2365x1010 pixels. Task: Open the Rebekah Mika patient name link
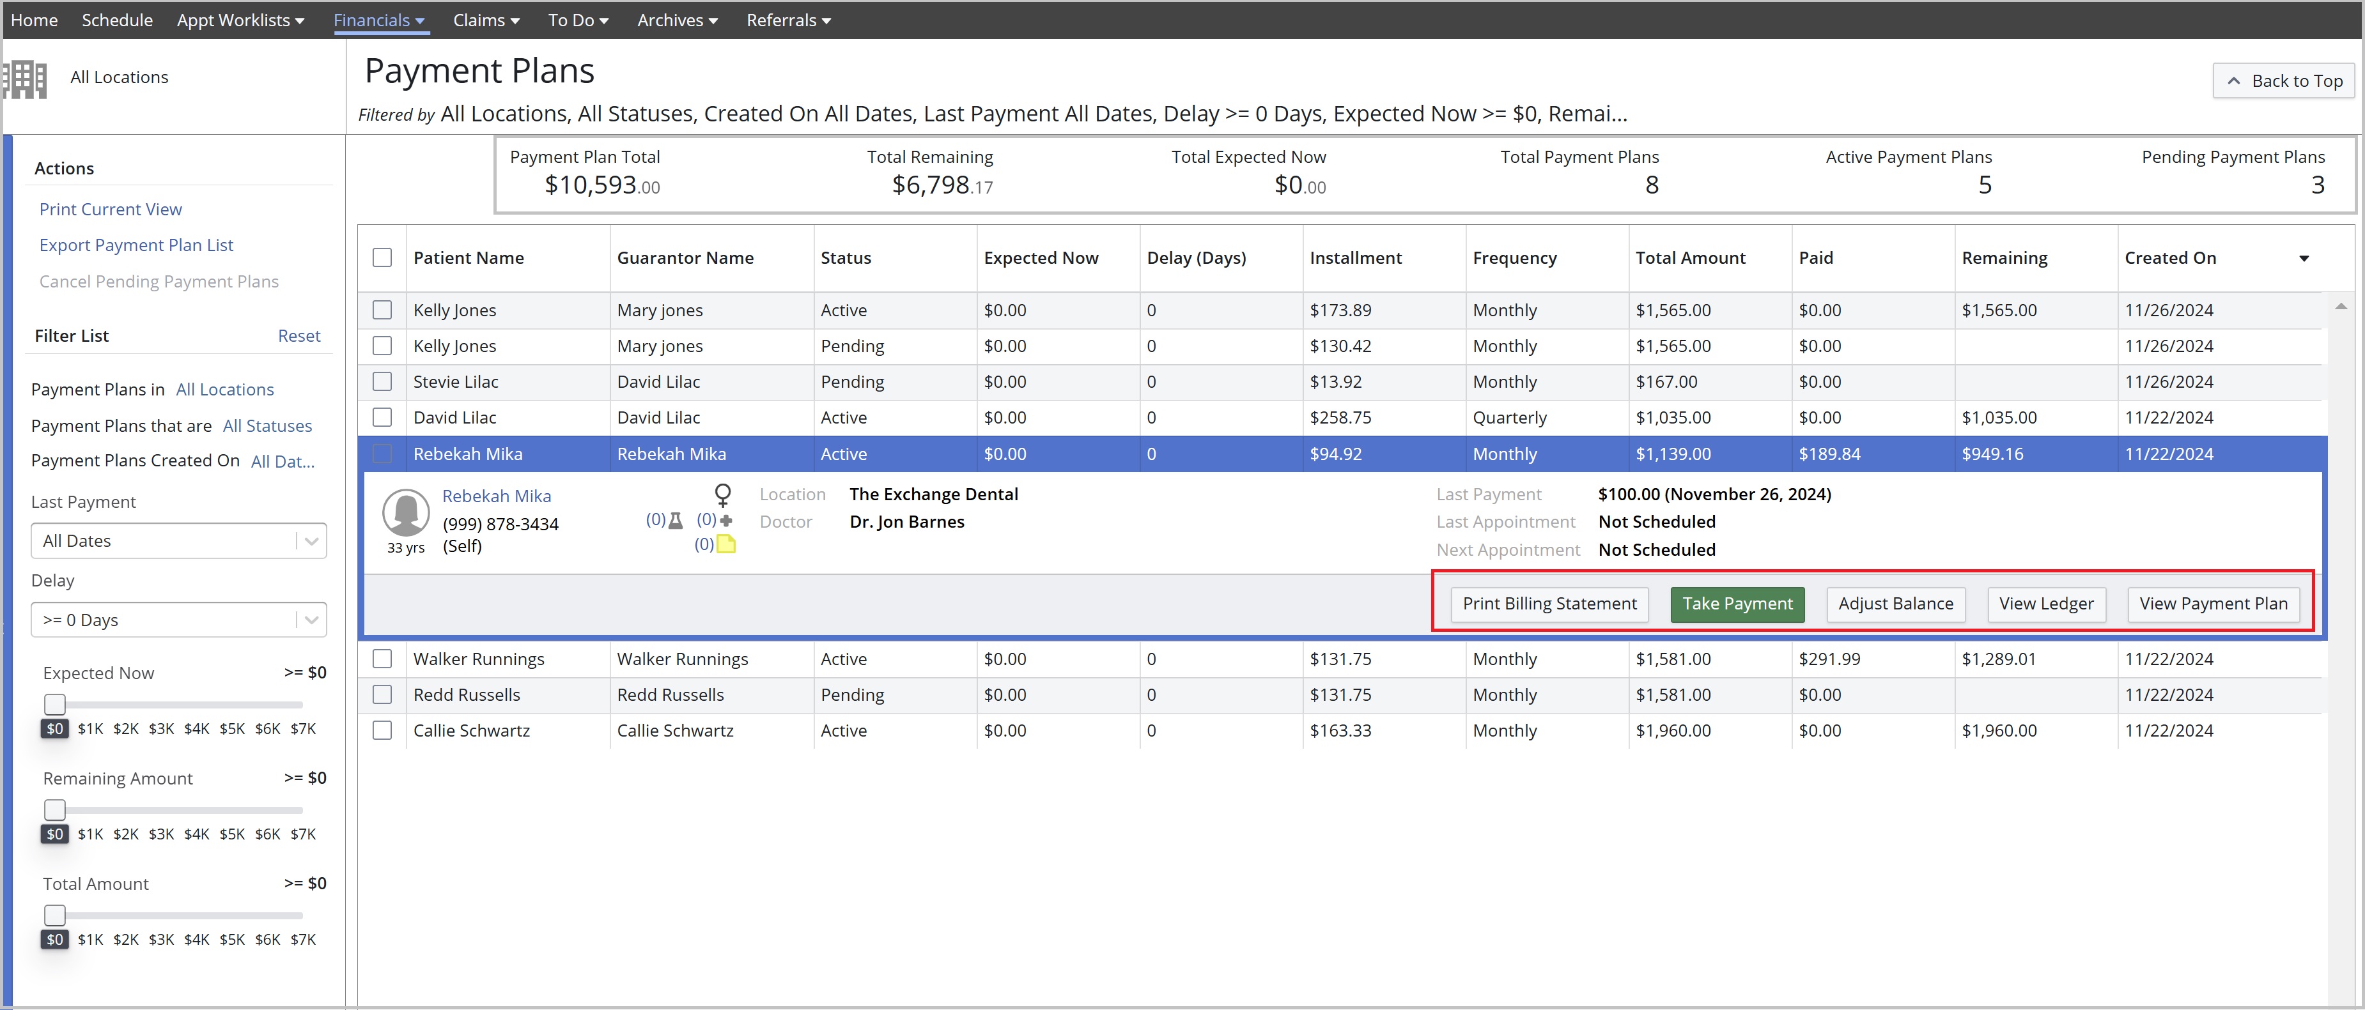point(497,496)
